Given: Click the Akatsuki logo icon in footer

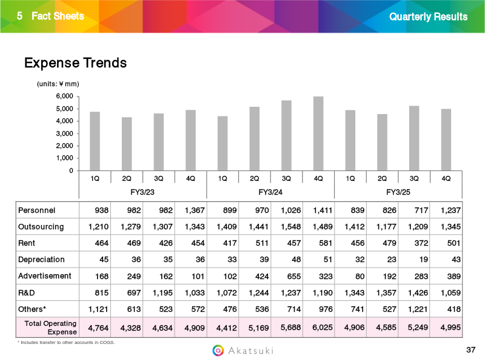Looking at the screenshot, I should point(219,350).
